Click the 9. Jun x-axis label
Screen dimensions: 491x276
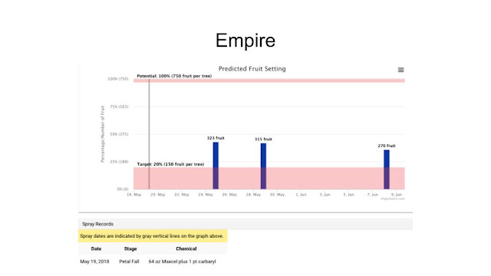click(397, 195)
